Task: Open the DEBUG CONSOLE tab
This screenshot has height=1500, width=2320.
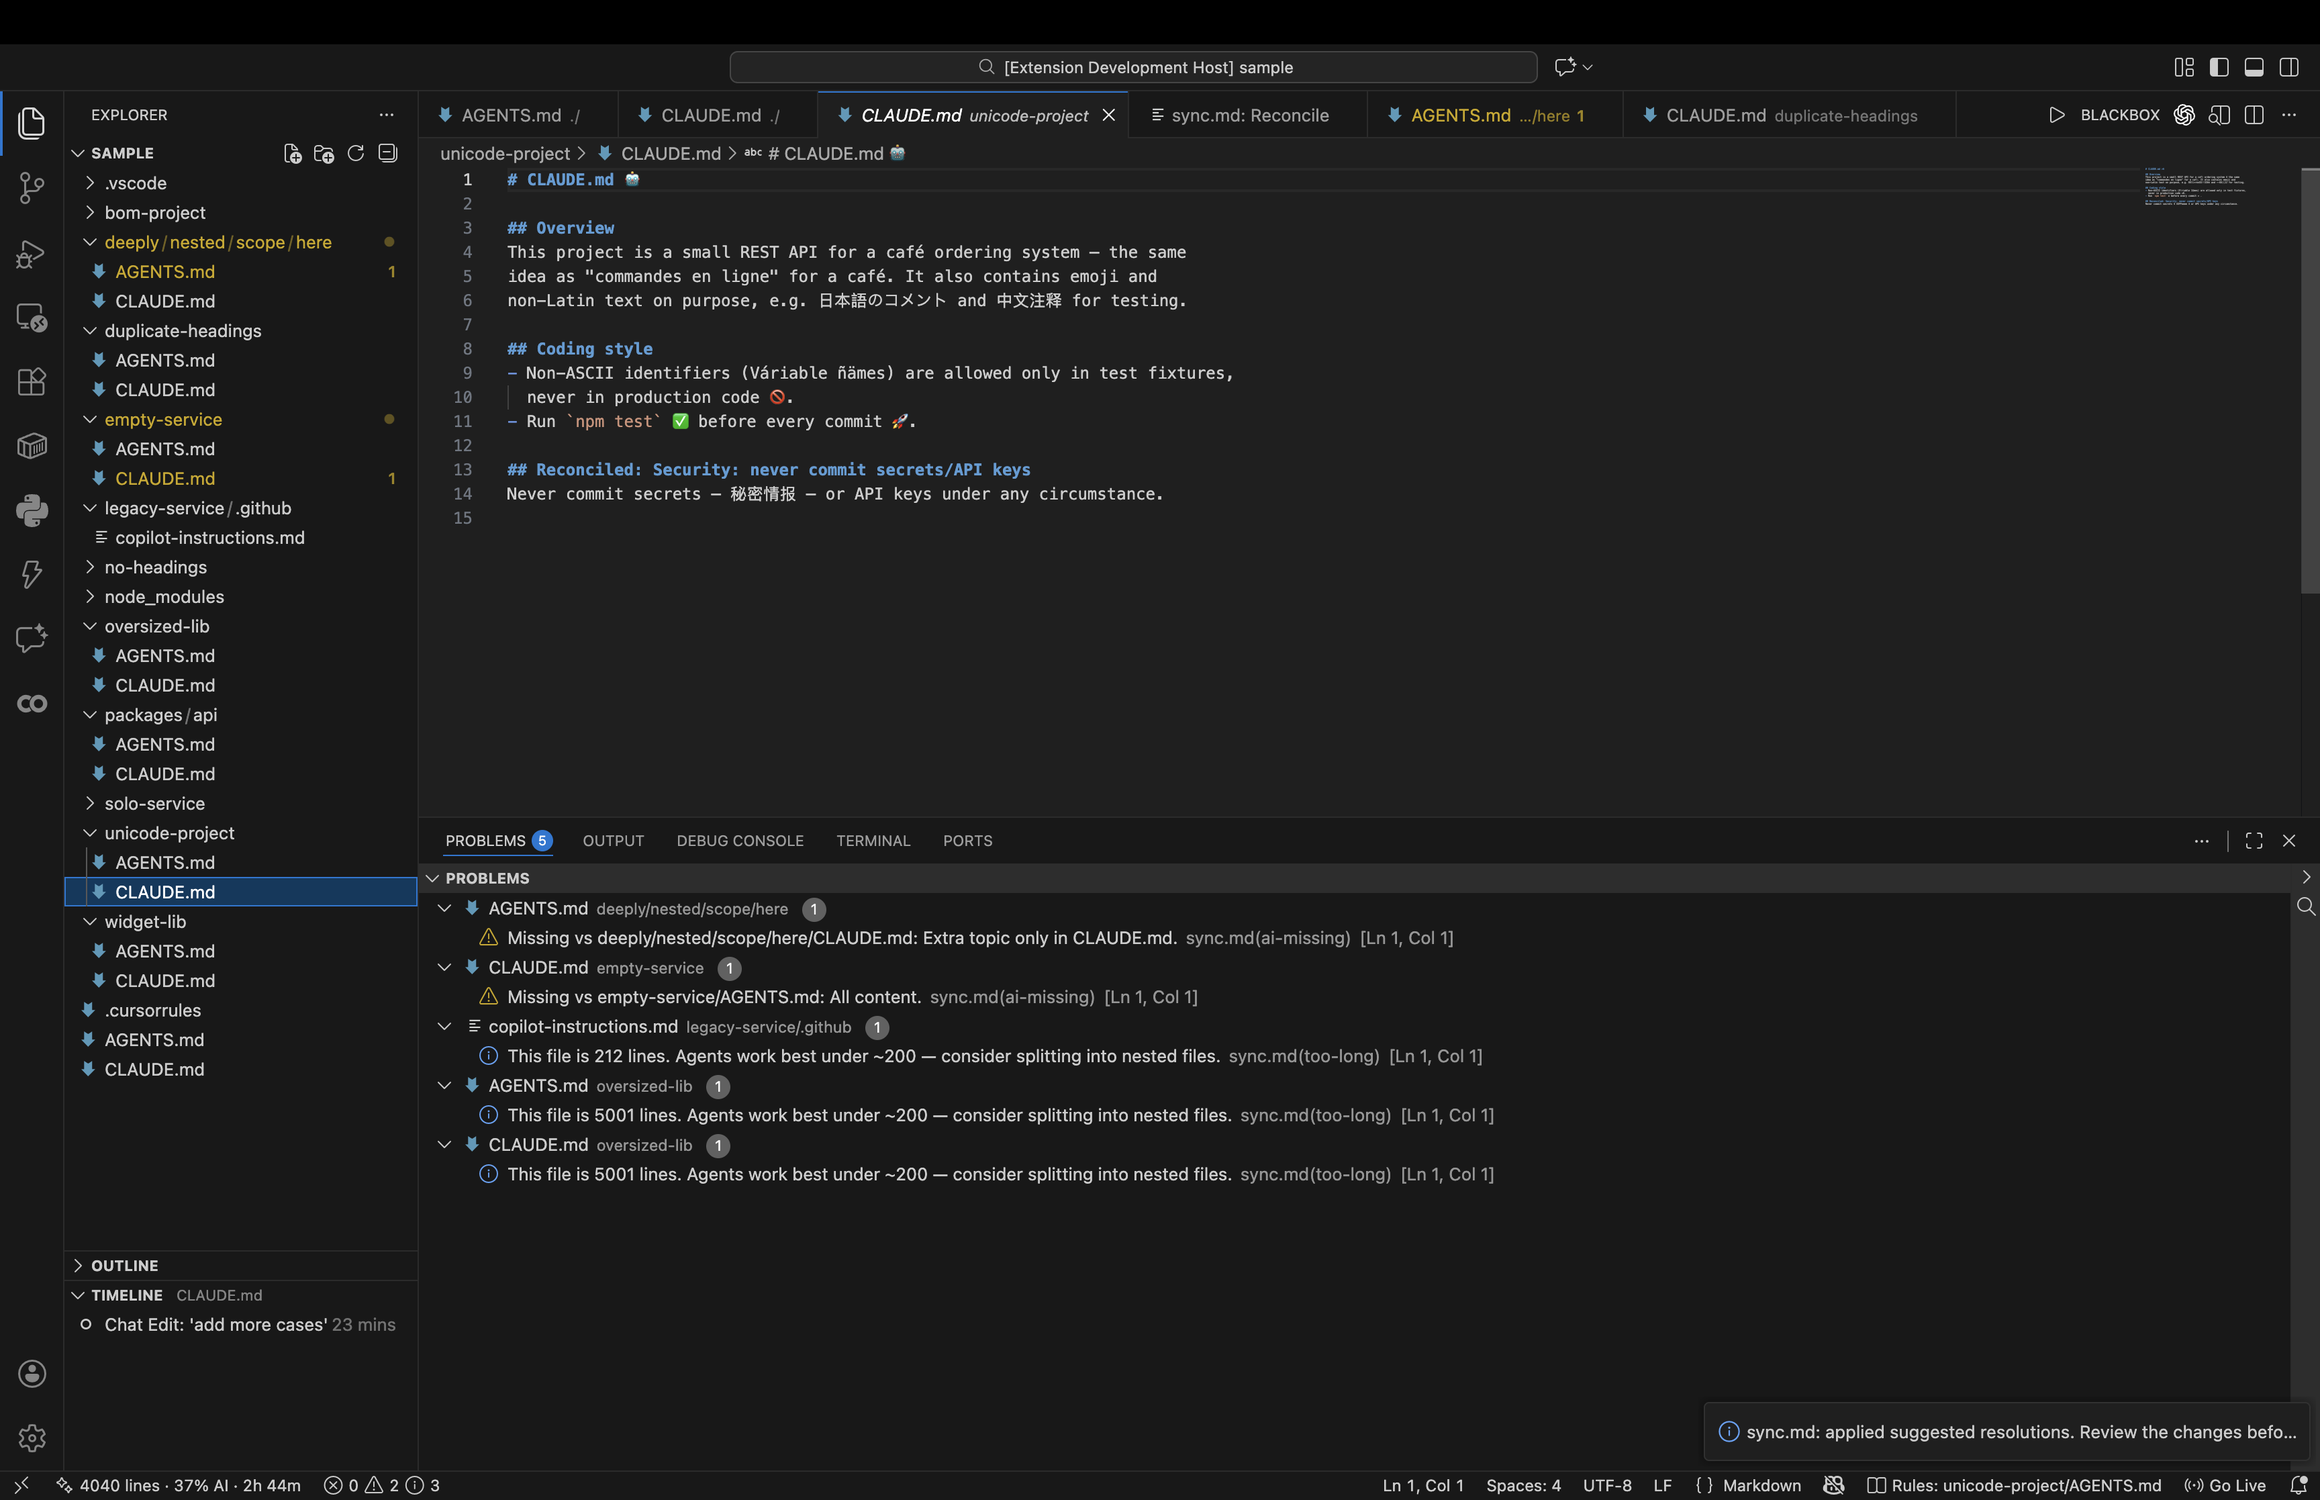Action: [x=740, y=841]
